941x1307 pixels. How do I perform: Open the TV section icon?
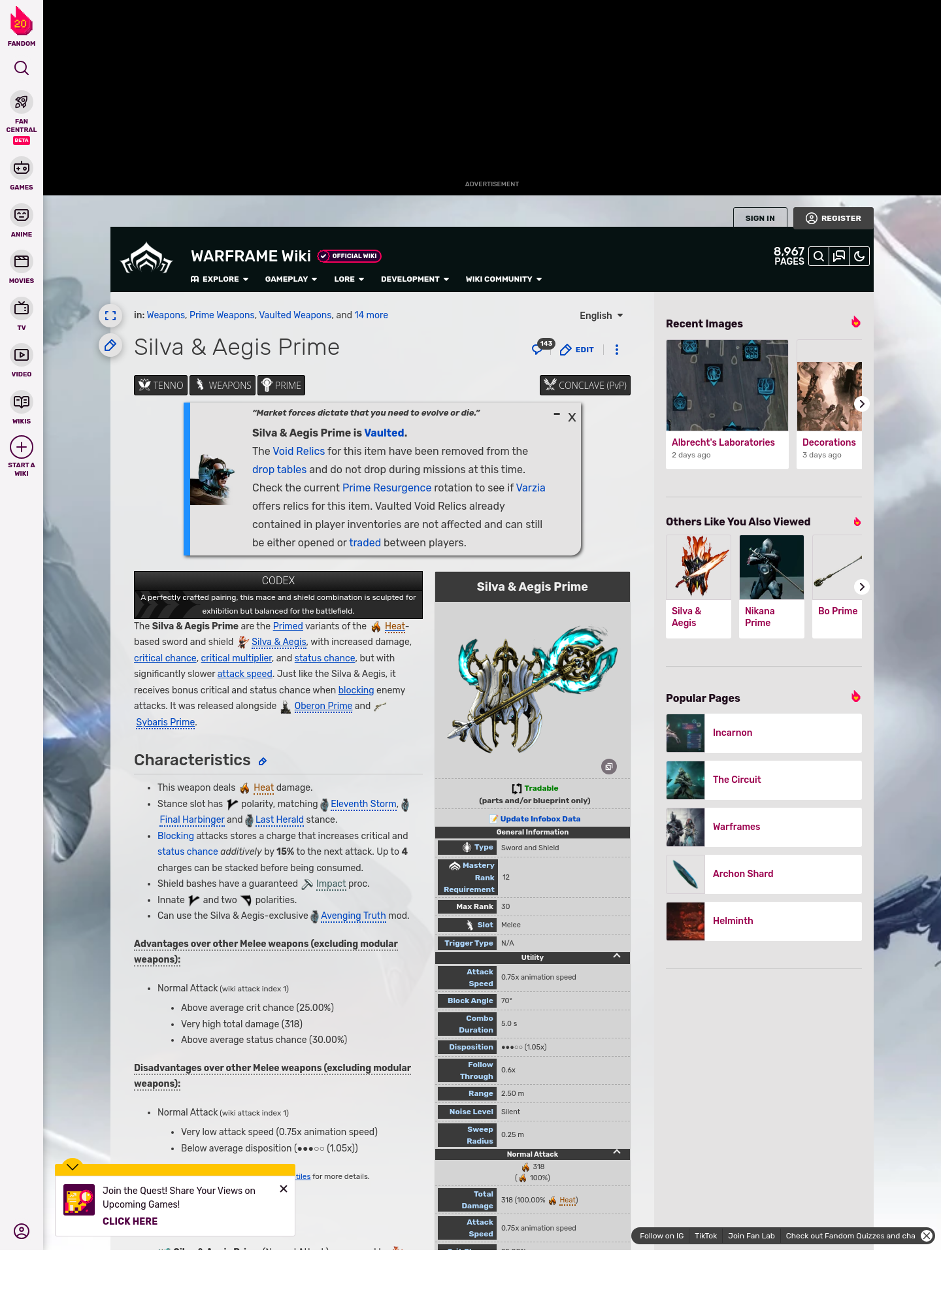[x=22, y=308]
